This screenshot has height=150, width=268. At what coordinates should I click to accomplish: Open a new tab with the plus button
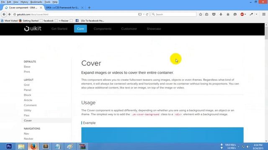pyautogui.click(x=89, y=7)
